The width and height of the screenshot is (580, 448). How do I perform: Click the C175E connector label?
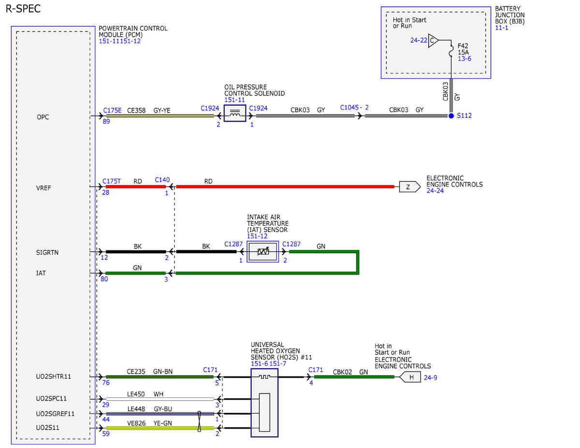point(113,110)
